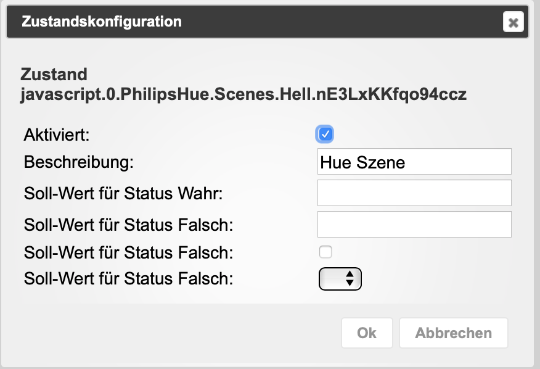The height and width of the screenshot is (369, 540).
Task: Click into the Beschreibung field containing Hue Szene
Action: pos(414,162)
